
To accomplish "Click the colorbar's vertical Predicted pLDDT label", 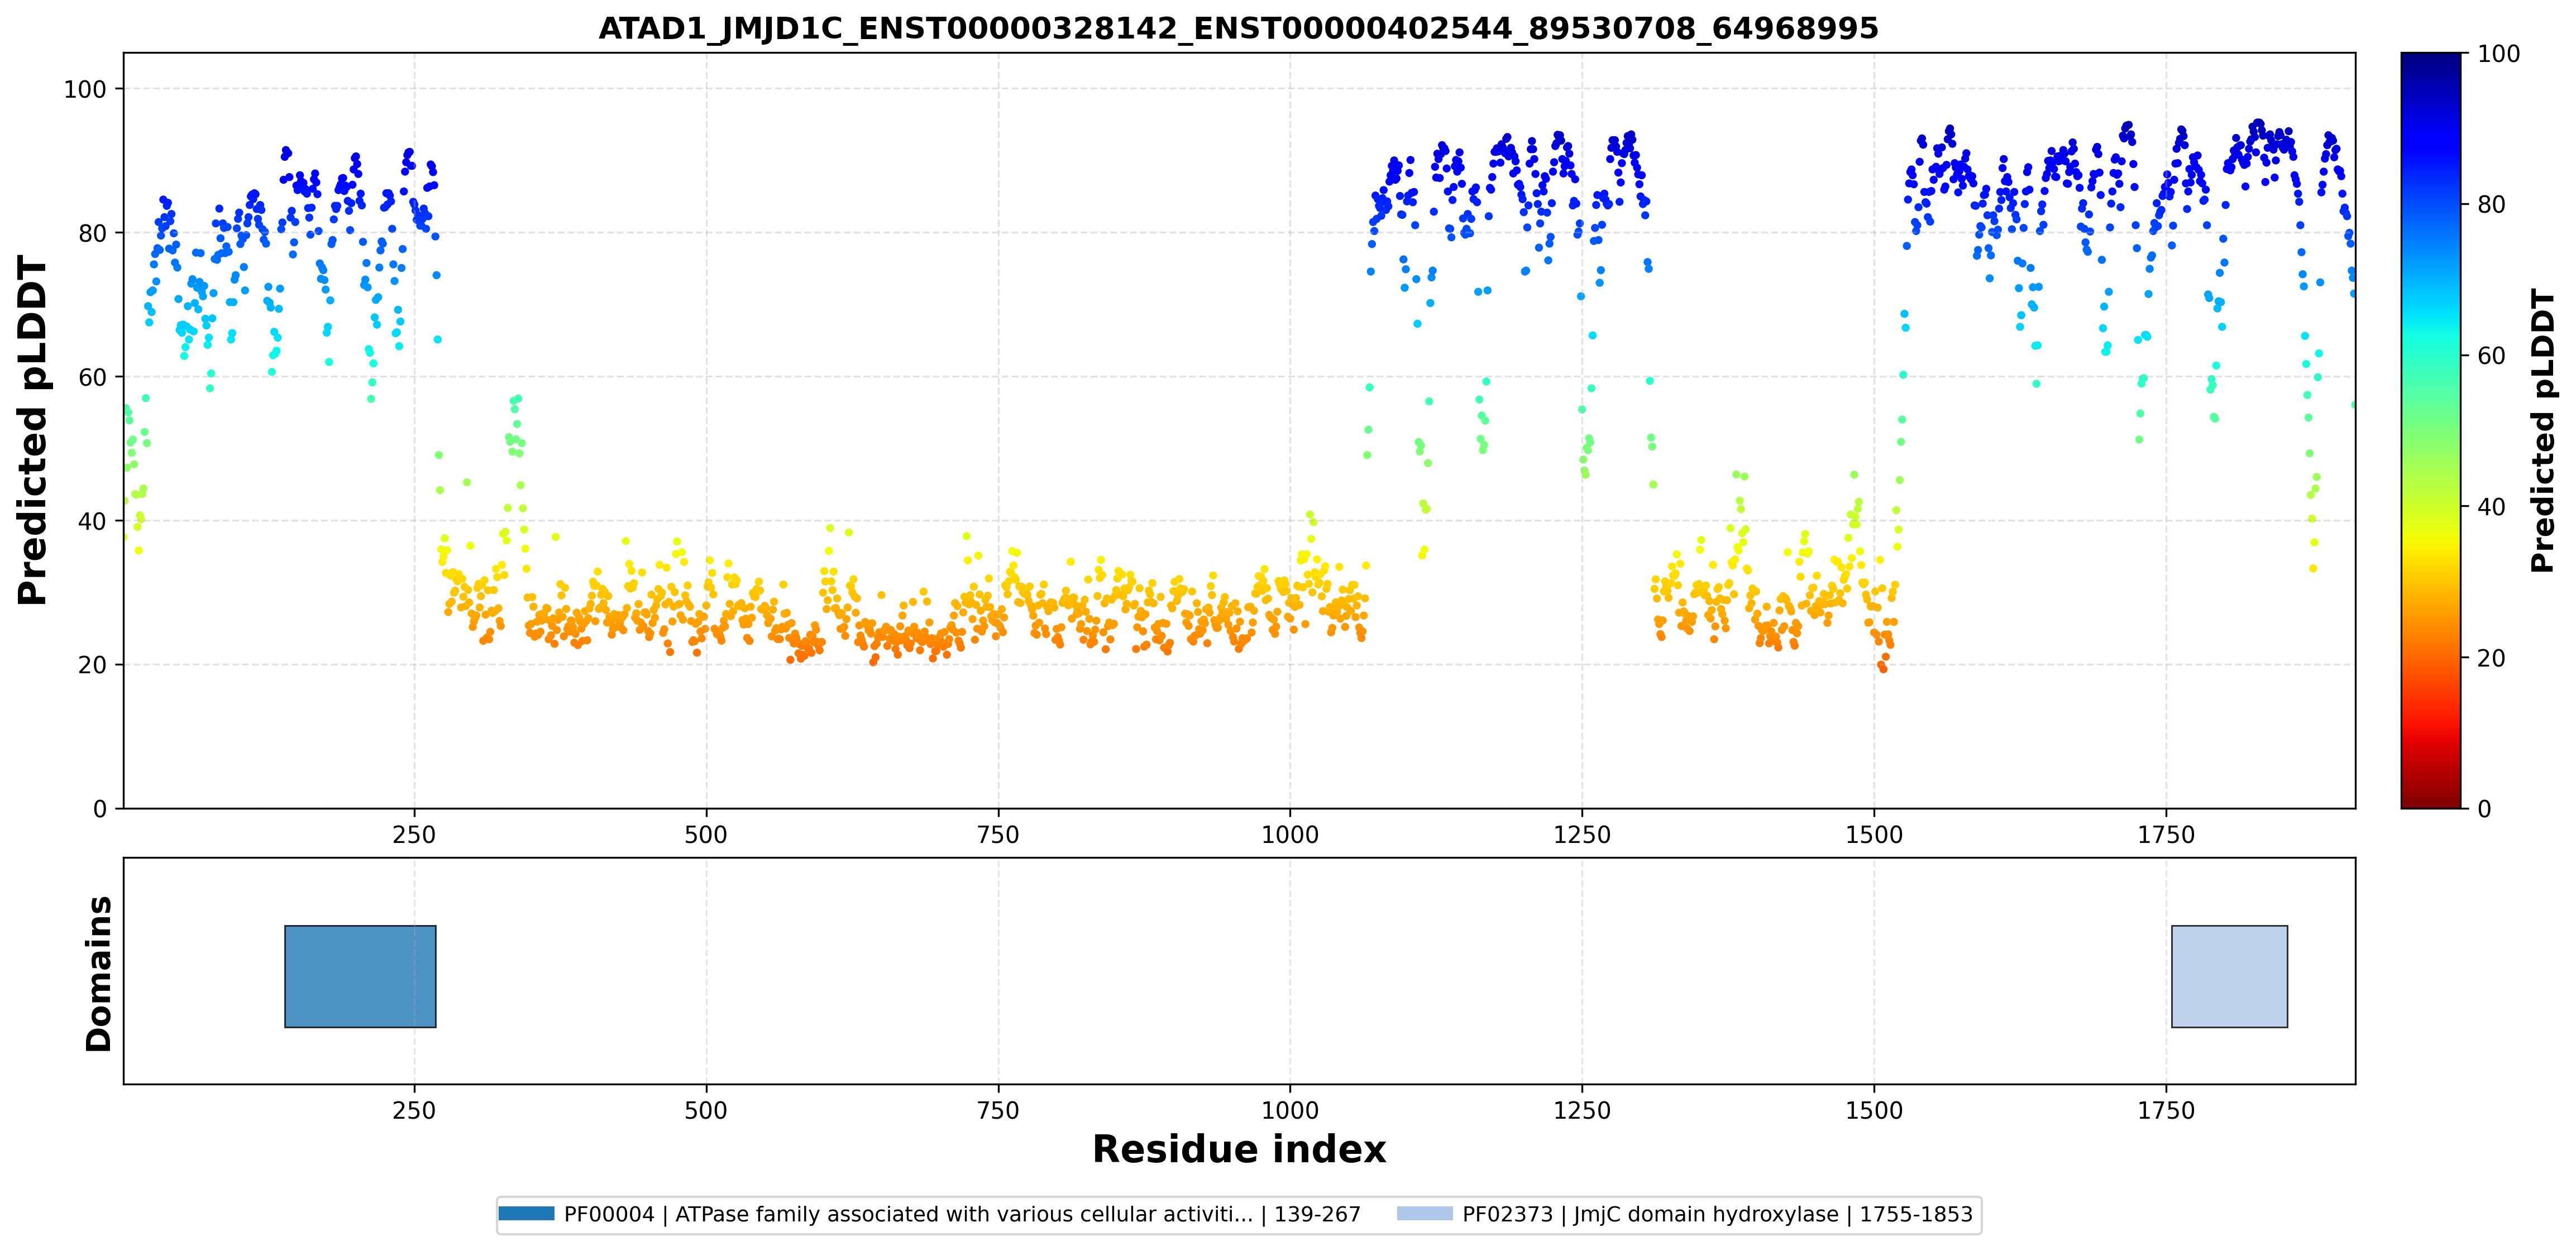I will tap(2542, 430).
